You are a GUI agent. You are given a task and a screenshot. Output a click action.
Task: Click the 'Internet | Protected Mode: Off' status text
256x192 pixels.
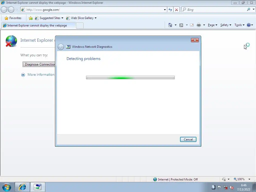point(178,179)
